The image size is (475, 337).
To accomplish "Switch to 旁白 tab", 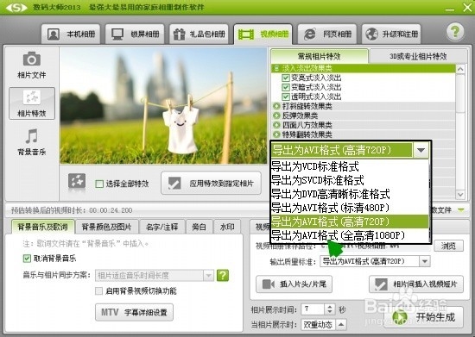I will pyautogui.click(x=199, y=227).
